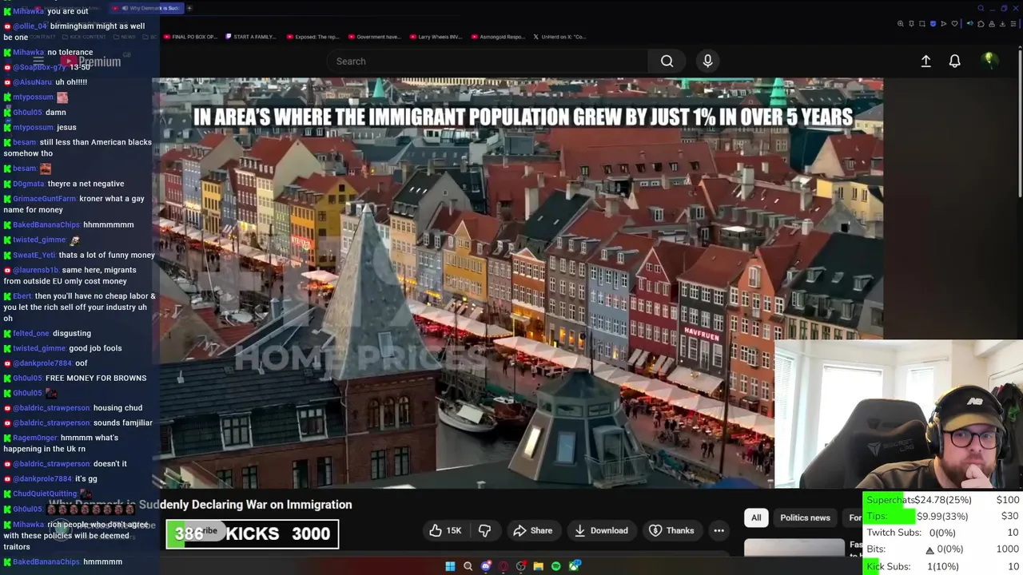Click the Superchats goal progress bar
The width and height of the screenshot is (1023, 575).
click(x=943, y=500)
